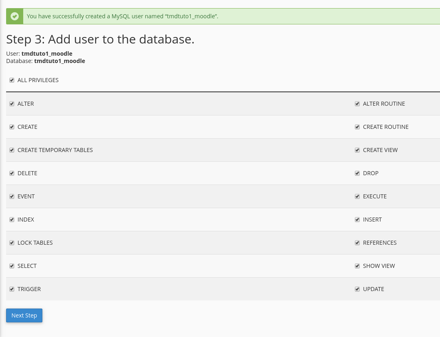Disable CREATE TEMPORARY TABLES privilege
440x337 pixels.
click(12, 150)
